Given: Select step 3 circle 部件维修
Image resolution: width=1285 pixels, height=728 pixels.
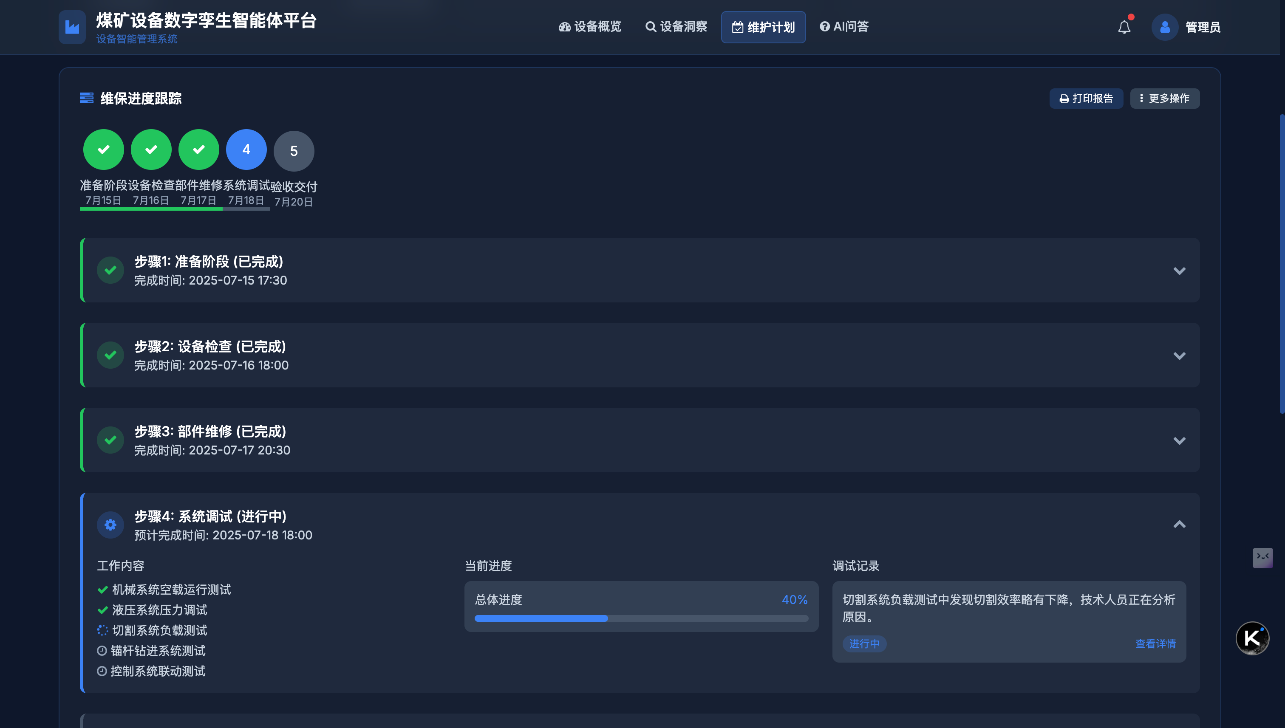Looking at the screenshot, I should (198, 150).
